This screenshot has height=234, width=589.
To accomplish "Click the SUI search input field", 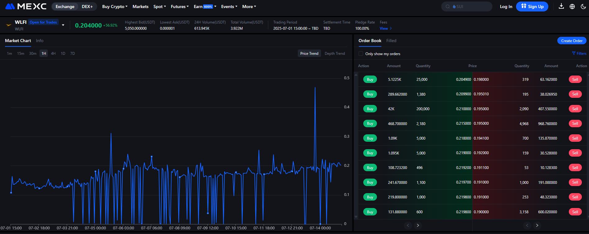I will [467, 6].
